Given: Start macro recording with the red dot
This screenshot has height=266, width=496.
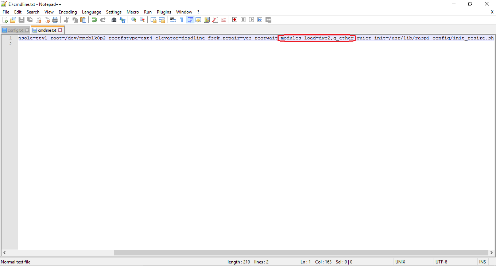Looking at the screenshot, I should point(235,20).
